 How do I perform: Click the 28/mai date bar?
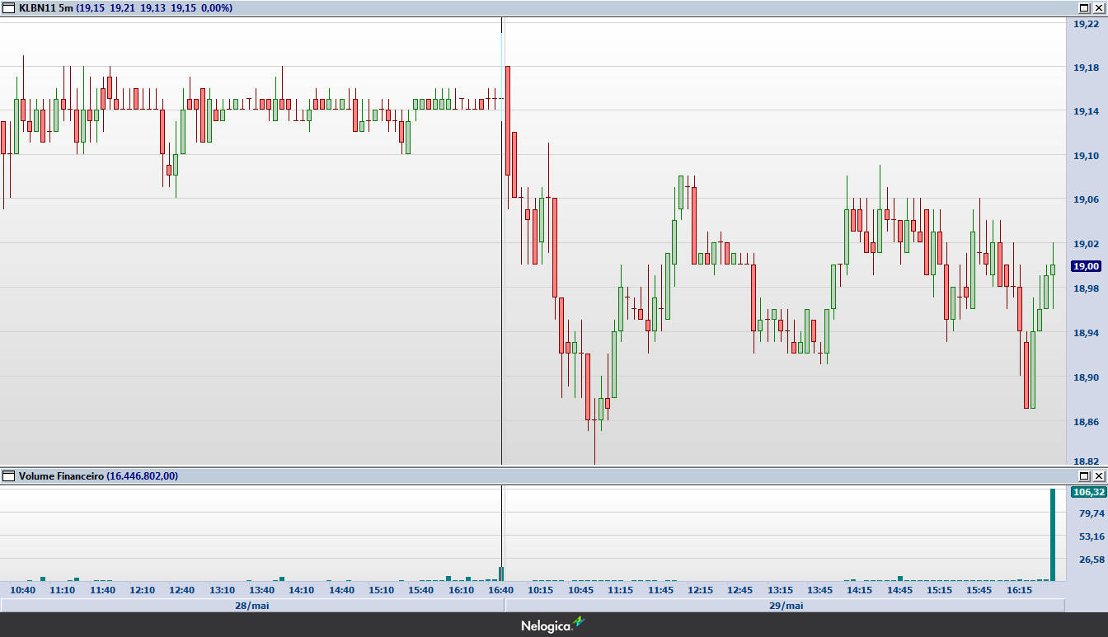pos(252,606)
